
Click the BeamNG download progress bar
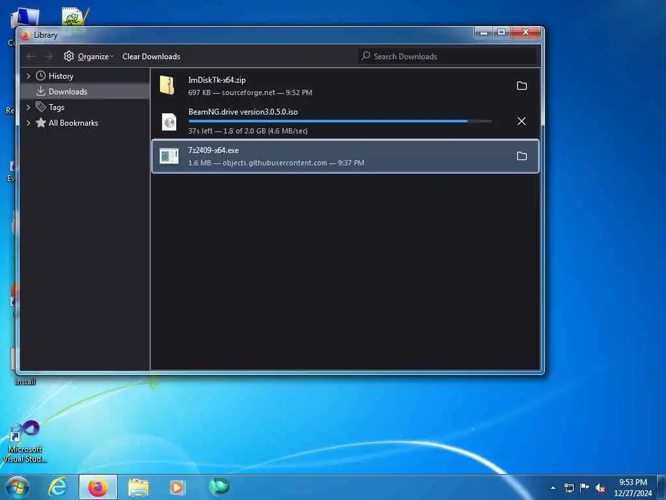(340, 121)
